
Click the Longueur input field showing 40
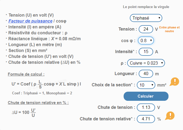[146, 74]
